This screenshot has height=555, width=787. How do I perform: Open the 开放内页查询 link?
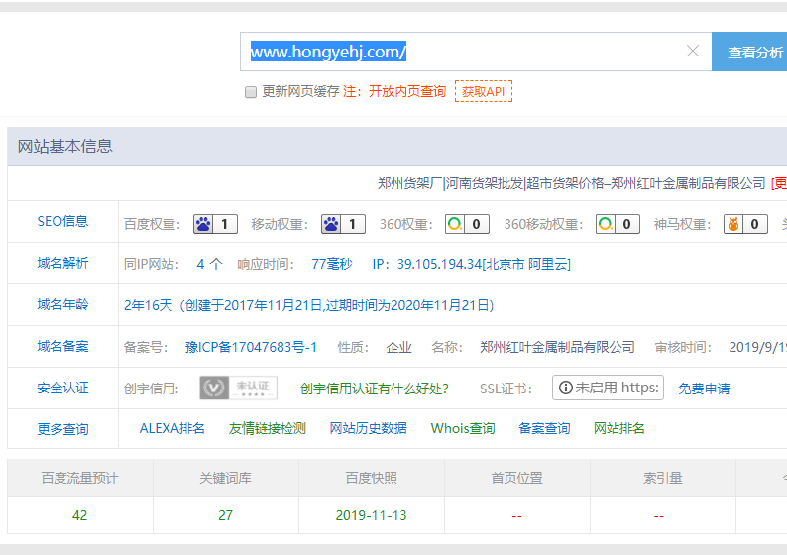(x=406, y=91)
